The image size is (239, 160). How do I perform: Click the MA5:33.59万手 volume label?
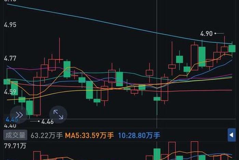[89, 135]
